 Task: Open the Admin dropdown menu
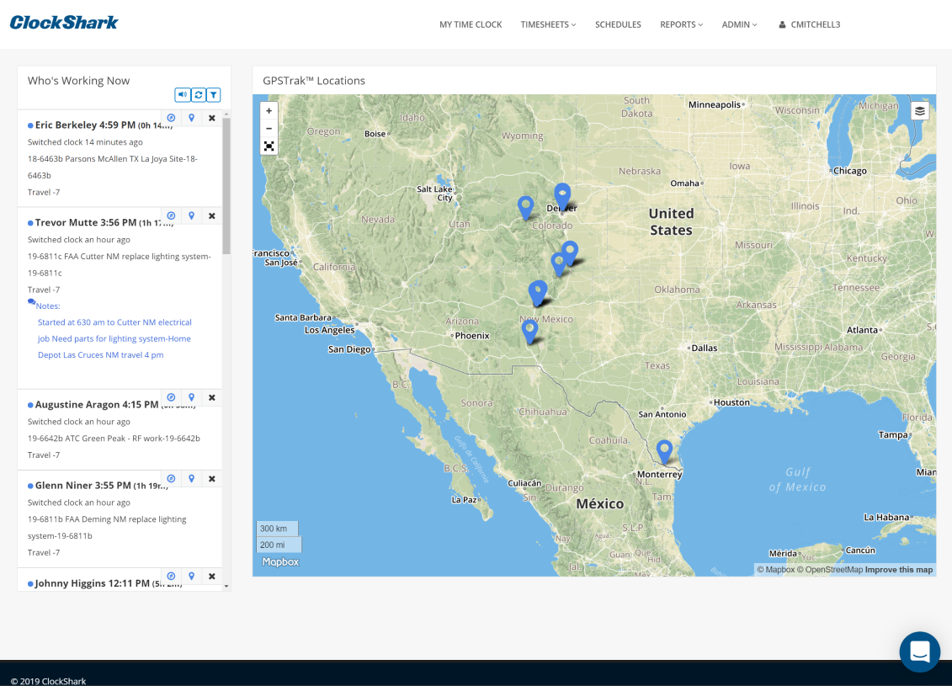click(x=739, y=24)
